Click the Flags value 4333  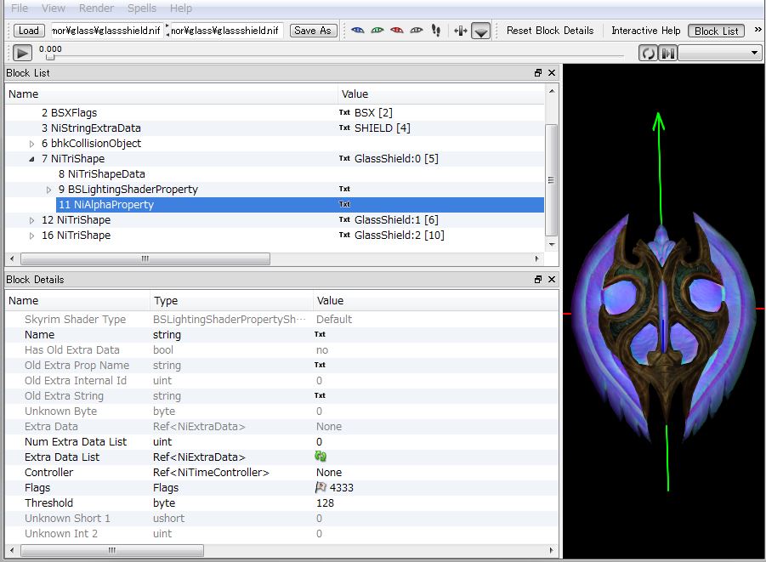pos(342,488)
